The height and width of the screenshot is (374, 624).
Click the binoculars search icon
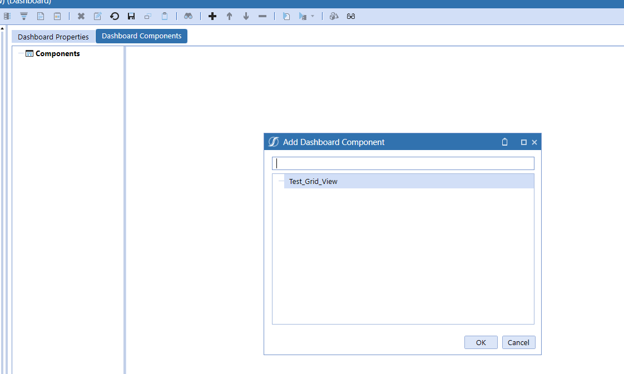188,16
